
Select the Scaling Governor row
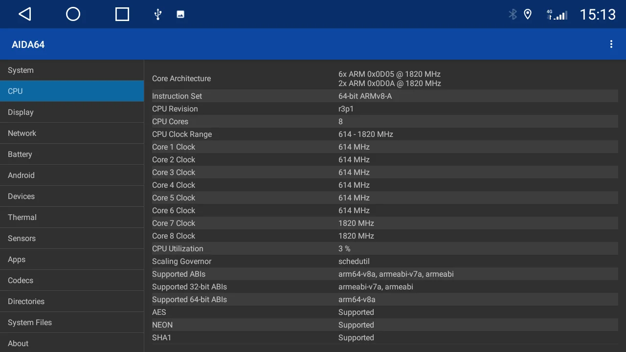385,262
